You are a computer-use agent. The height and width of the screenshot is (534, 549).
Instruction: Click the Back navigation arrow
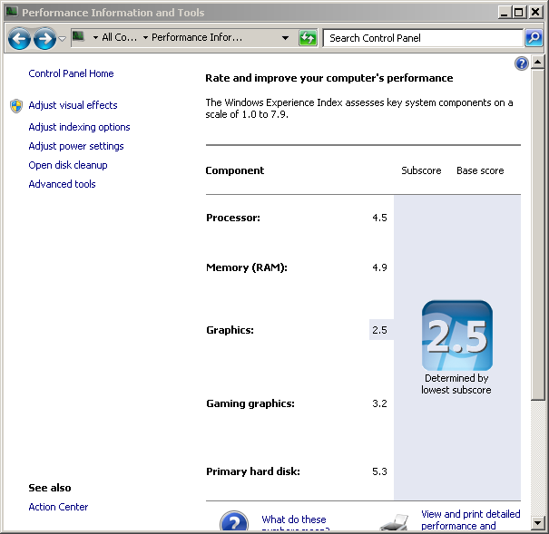click(19, 38)
